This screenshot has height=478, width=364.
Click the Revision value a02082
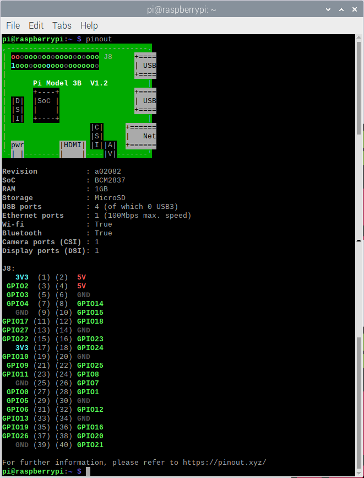(108, 171)
